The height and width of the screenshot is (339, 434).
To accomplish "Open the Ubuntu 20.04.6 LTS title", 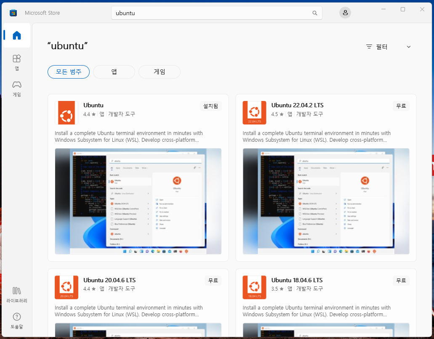I will (109, 280).
